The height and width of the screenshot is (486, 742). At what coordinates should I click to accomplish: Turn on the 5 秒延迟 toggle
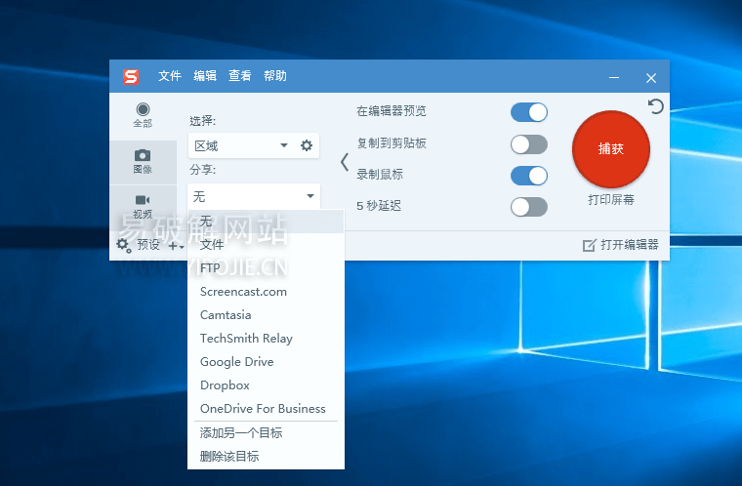528,206
